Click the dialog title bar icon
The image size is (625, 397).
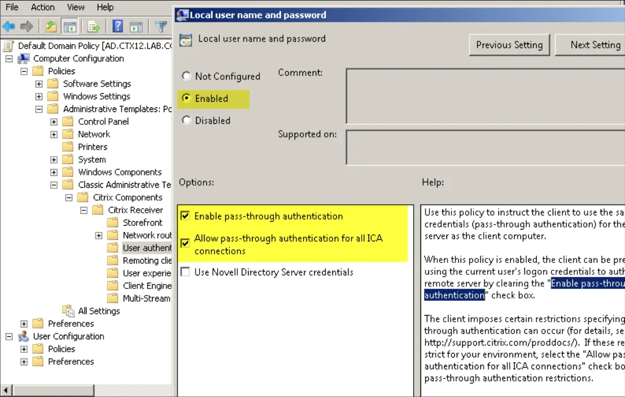pos(182,15)
